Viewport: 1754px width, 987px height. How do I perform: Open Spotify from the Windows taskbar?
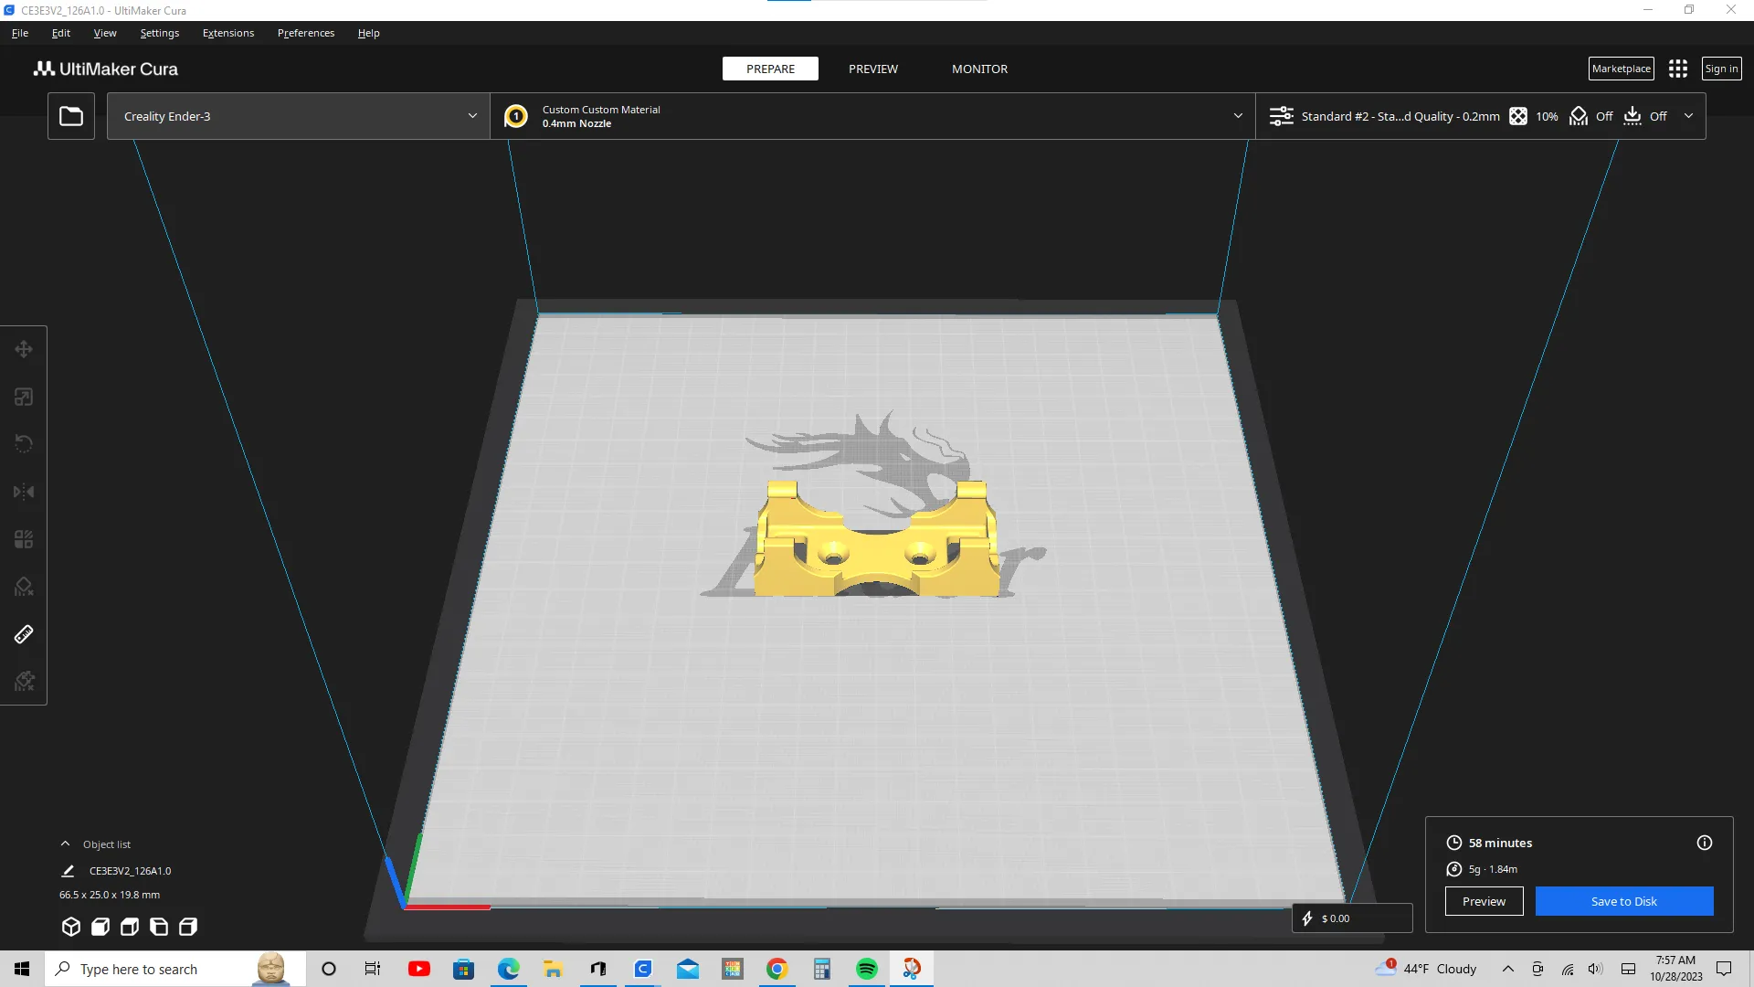[866, 969]
